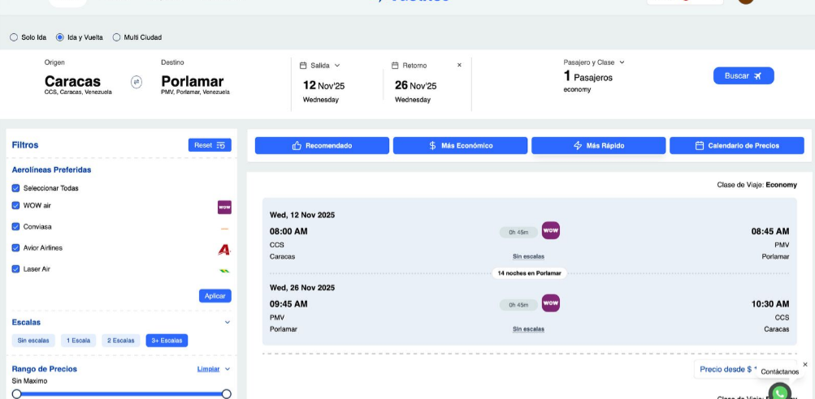This screenshot has width=815, height=399.
Task: Click the Laser Air logo icon
Action: (224, 270)
